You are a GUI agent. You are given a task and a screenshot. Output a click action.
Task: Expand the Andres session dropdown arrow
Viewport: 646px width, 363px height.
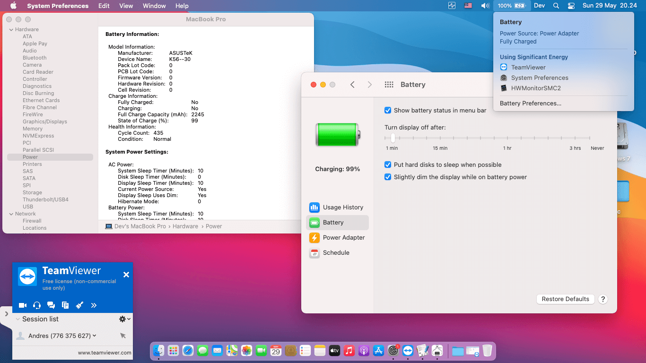tap(95, 336)
